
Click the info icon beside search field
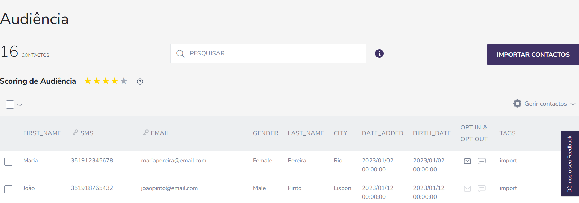[379, 53]
